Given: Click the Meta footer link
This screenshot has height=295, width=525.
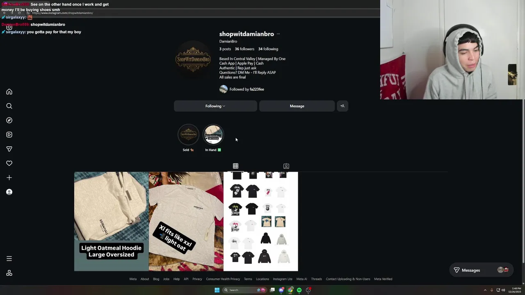Looking at the screenshot, I should tap(133, 279).
